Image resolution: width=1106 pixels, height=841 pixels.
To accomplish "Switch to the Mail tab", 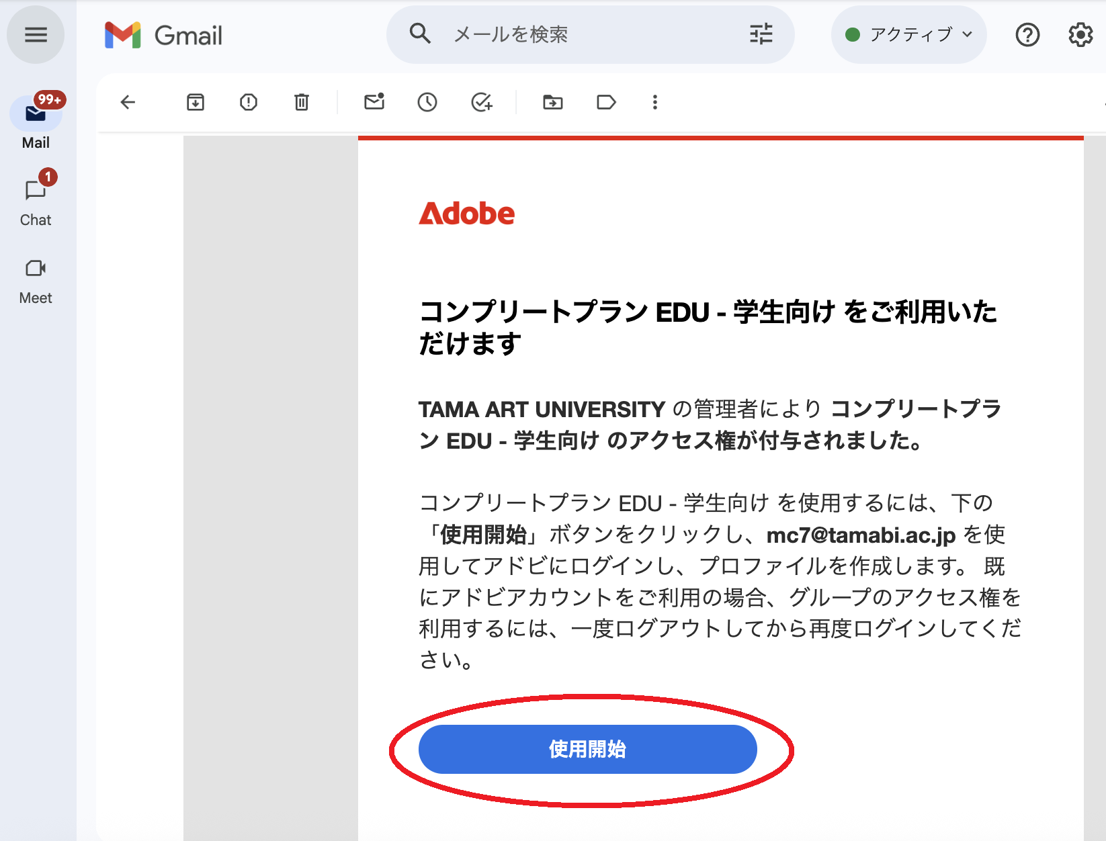I will coord(36,122).
